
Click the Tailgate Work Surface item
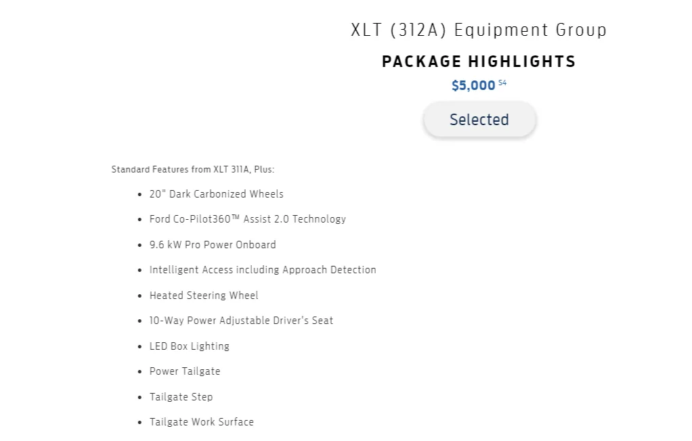tap(202, 422)
